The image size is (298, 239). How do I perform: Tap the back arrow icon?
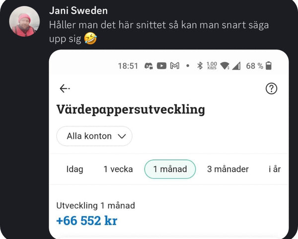[x=65, y=88]
